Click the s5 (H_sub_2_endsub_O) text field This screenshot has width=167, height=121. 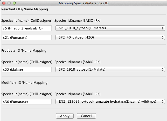click(27, 28)
